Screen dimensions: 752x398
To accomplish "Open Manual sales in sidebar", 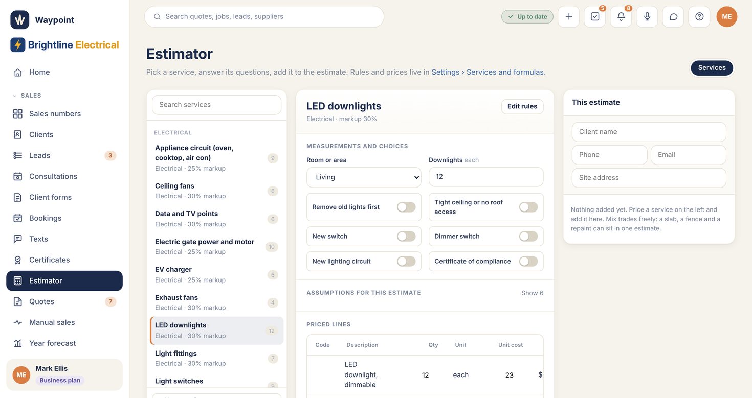I will coord(64,322).
